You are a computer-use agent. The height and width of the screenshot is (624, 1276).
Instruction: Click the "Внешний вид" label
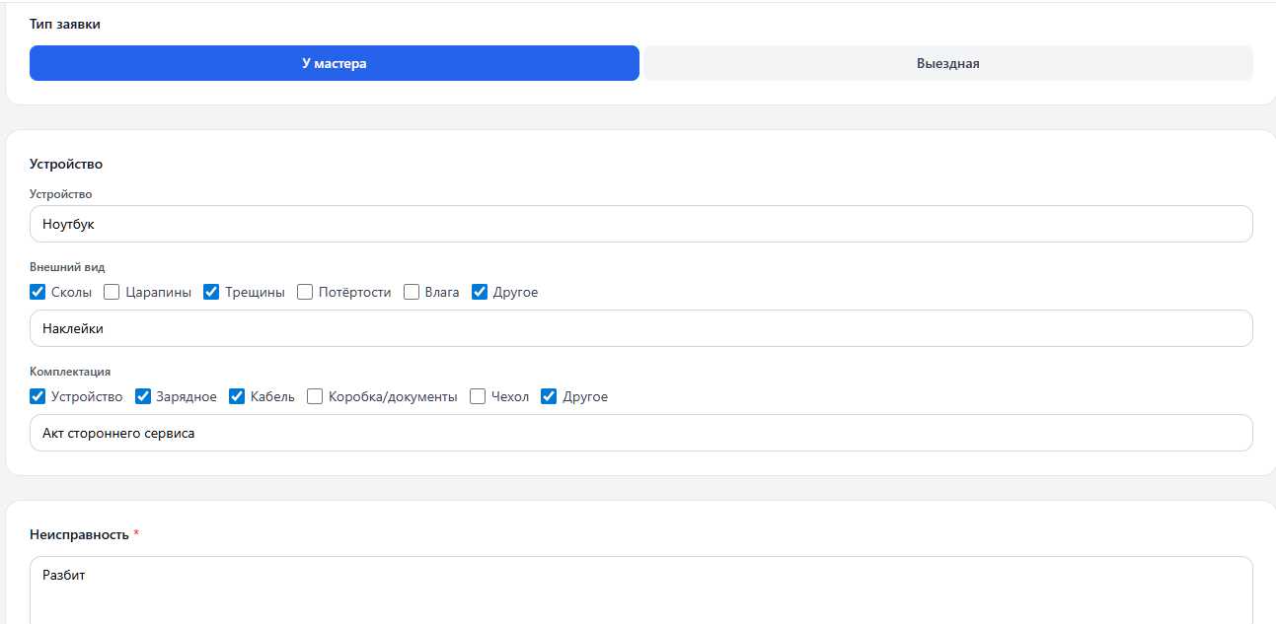[67, 267]
